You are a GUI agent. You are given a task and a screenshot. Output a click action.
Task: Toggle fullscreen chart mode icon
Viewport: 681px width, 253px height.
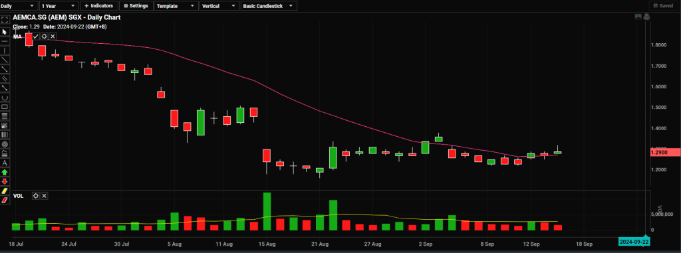5,20
